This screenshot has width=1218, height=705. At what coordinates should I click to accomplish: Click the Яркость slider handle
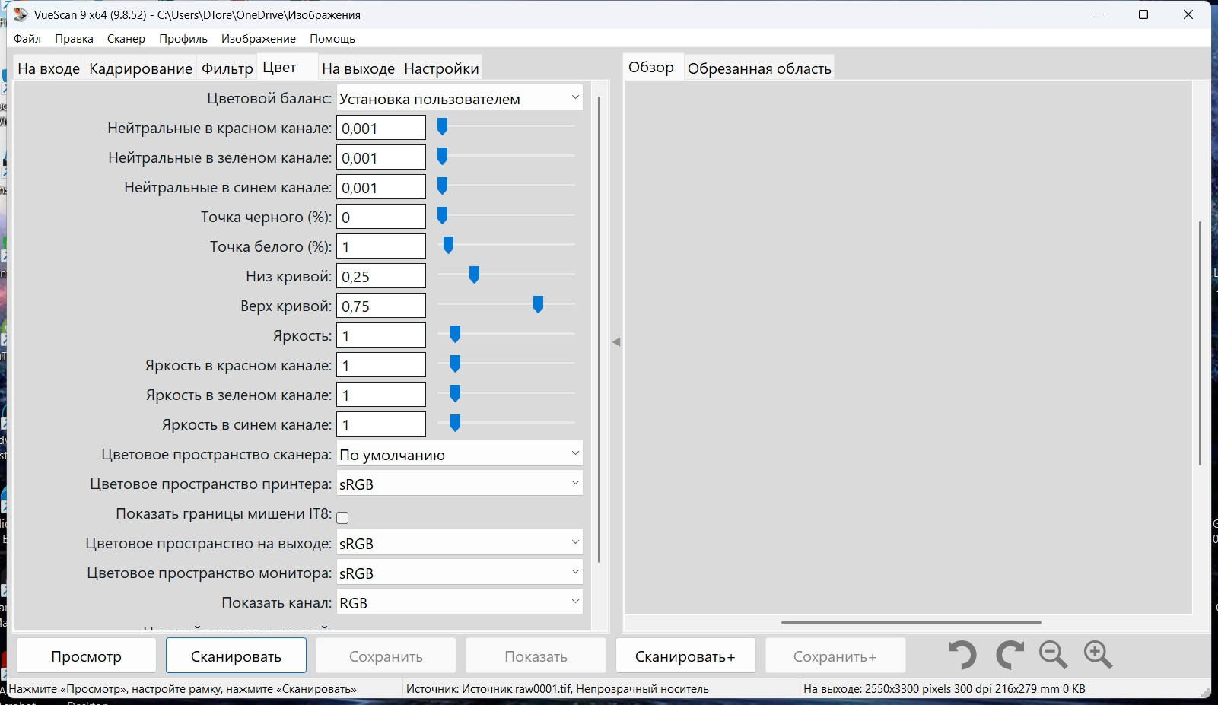pyautogui.click(x=455, y=335)
